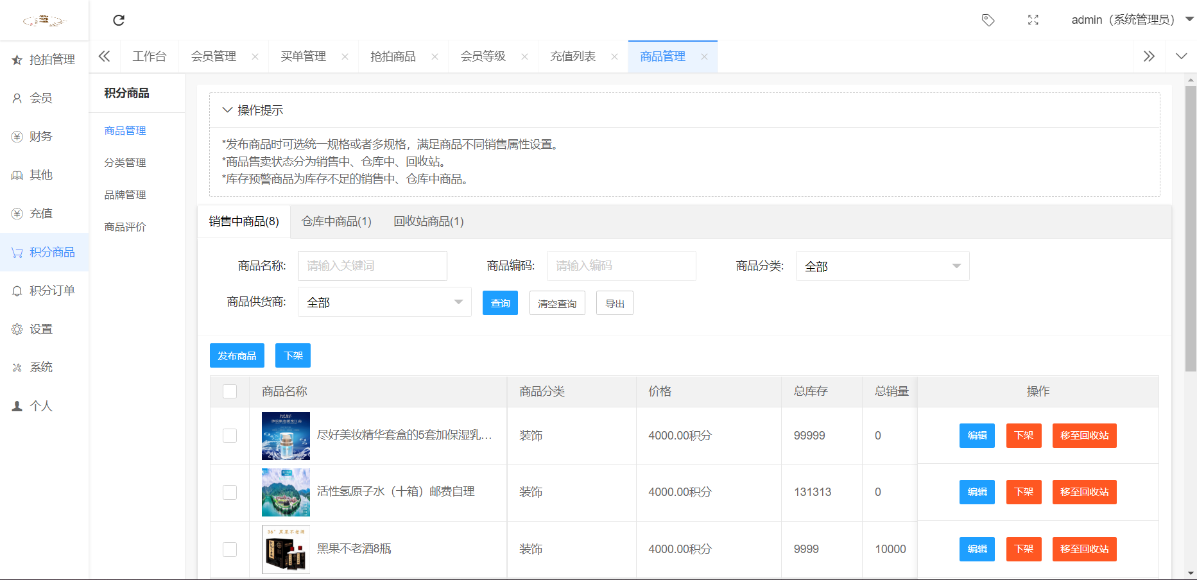Focus the 商品编码 code input
Viewport: 1197px width, 580px height.
[621, 266]
